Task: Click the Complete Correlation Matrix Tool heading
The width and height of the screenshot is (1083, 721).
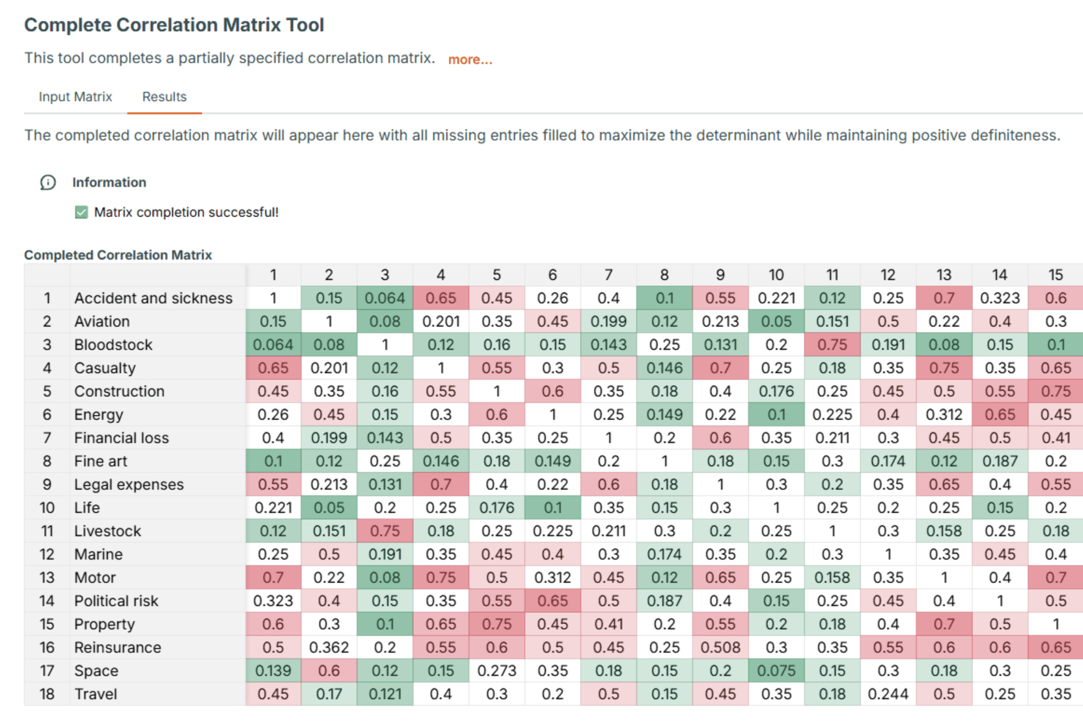Action: 174,25
